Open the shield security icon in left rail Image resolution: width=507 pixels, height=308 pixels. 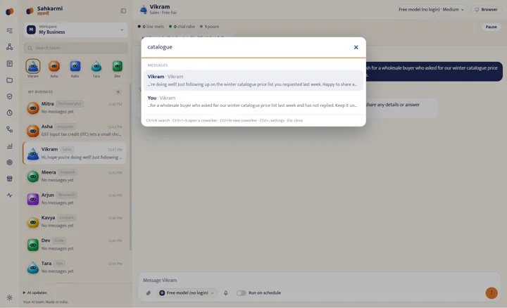[10, 96]
